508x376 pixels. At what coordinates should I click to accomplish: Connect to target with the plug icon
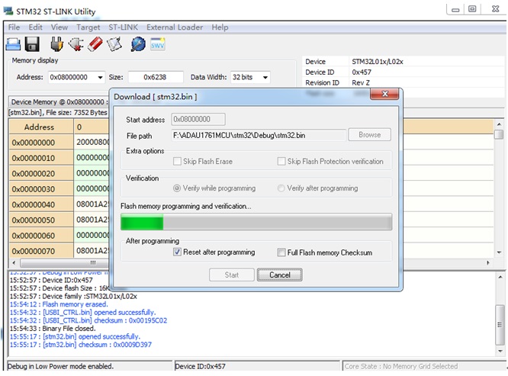pyautogui.click(x=56, y=44)
